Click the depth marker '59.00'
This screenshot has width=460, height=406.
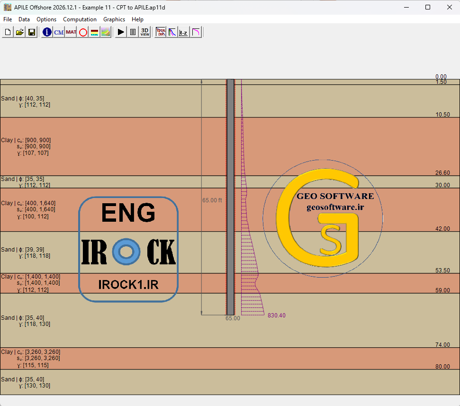click(442, 290)
